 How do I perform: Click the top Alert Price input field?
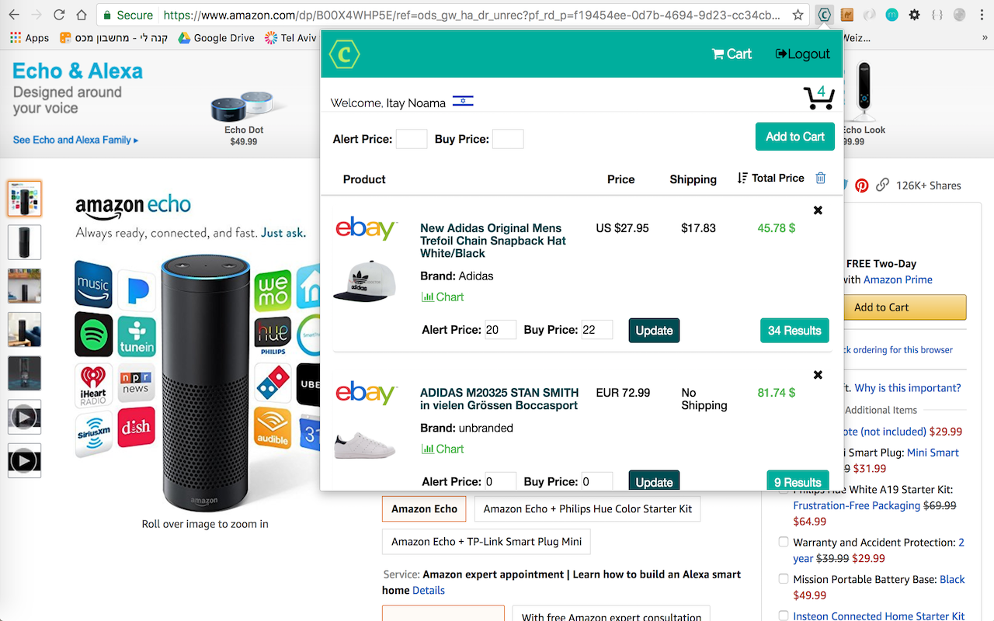pos(412,139)
